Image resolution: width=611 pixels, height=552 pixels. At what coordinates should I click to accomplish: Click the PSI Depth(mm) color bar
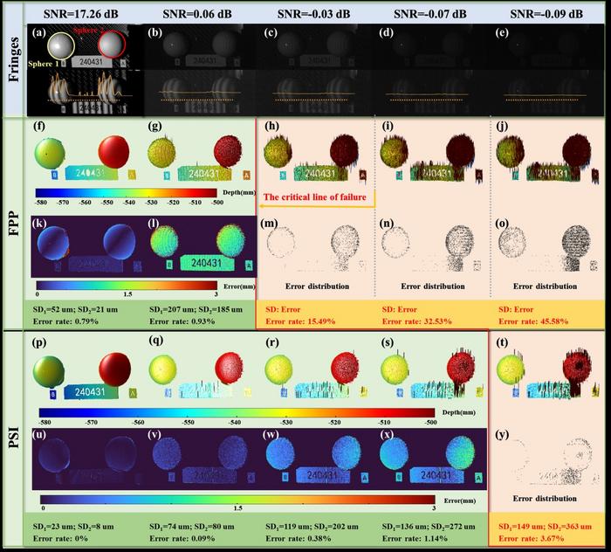[237, 413]
